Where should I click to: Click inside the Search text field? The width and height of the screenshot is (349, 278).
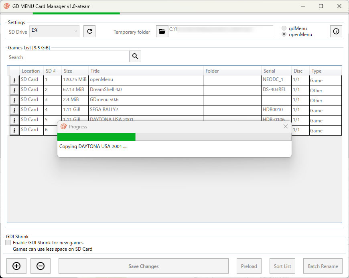tap(77, 57)
